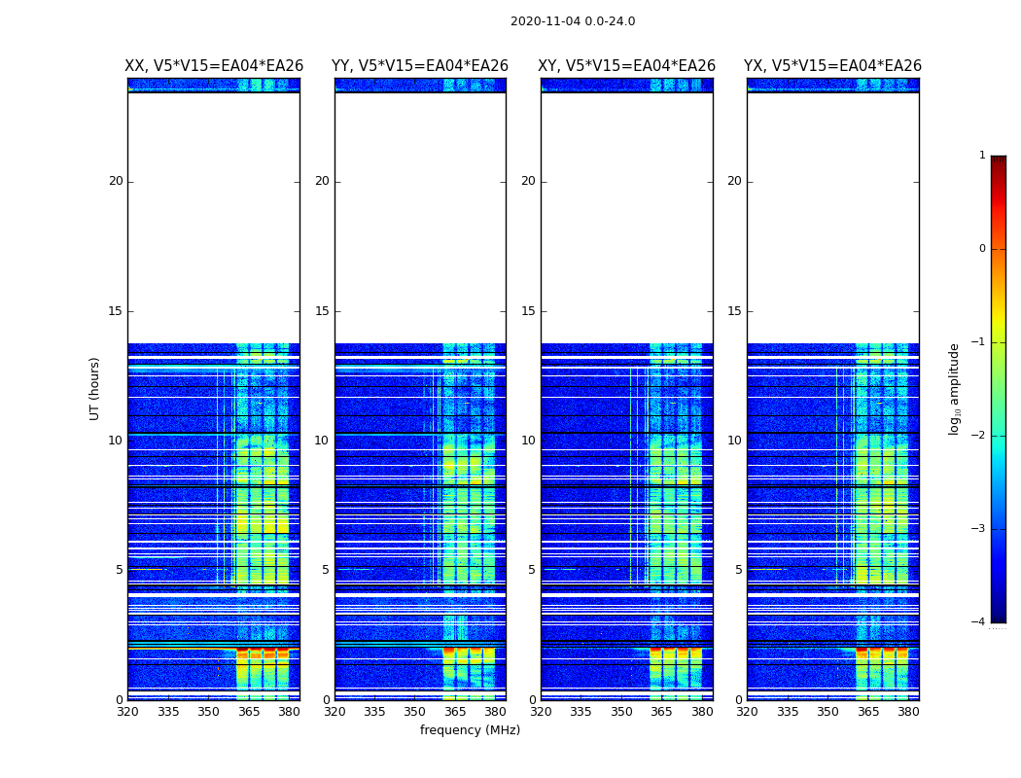Select the XY polarization spectrogram panel
The width and height of the screenshot is (1021, 778).
[626, 389]
